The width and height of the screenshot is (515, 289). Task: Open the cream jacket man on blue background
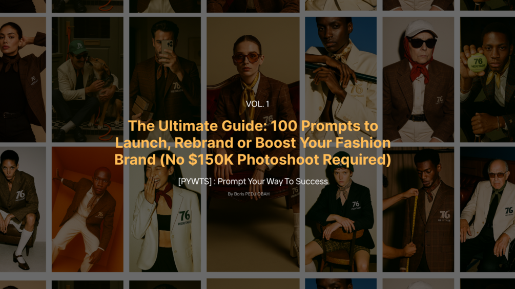(341, 79)
